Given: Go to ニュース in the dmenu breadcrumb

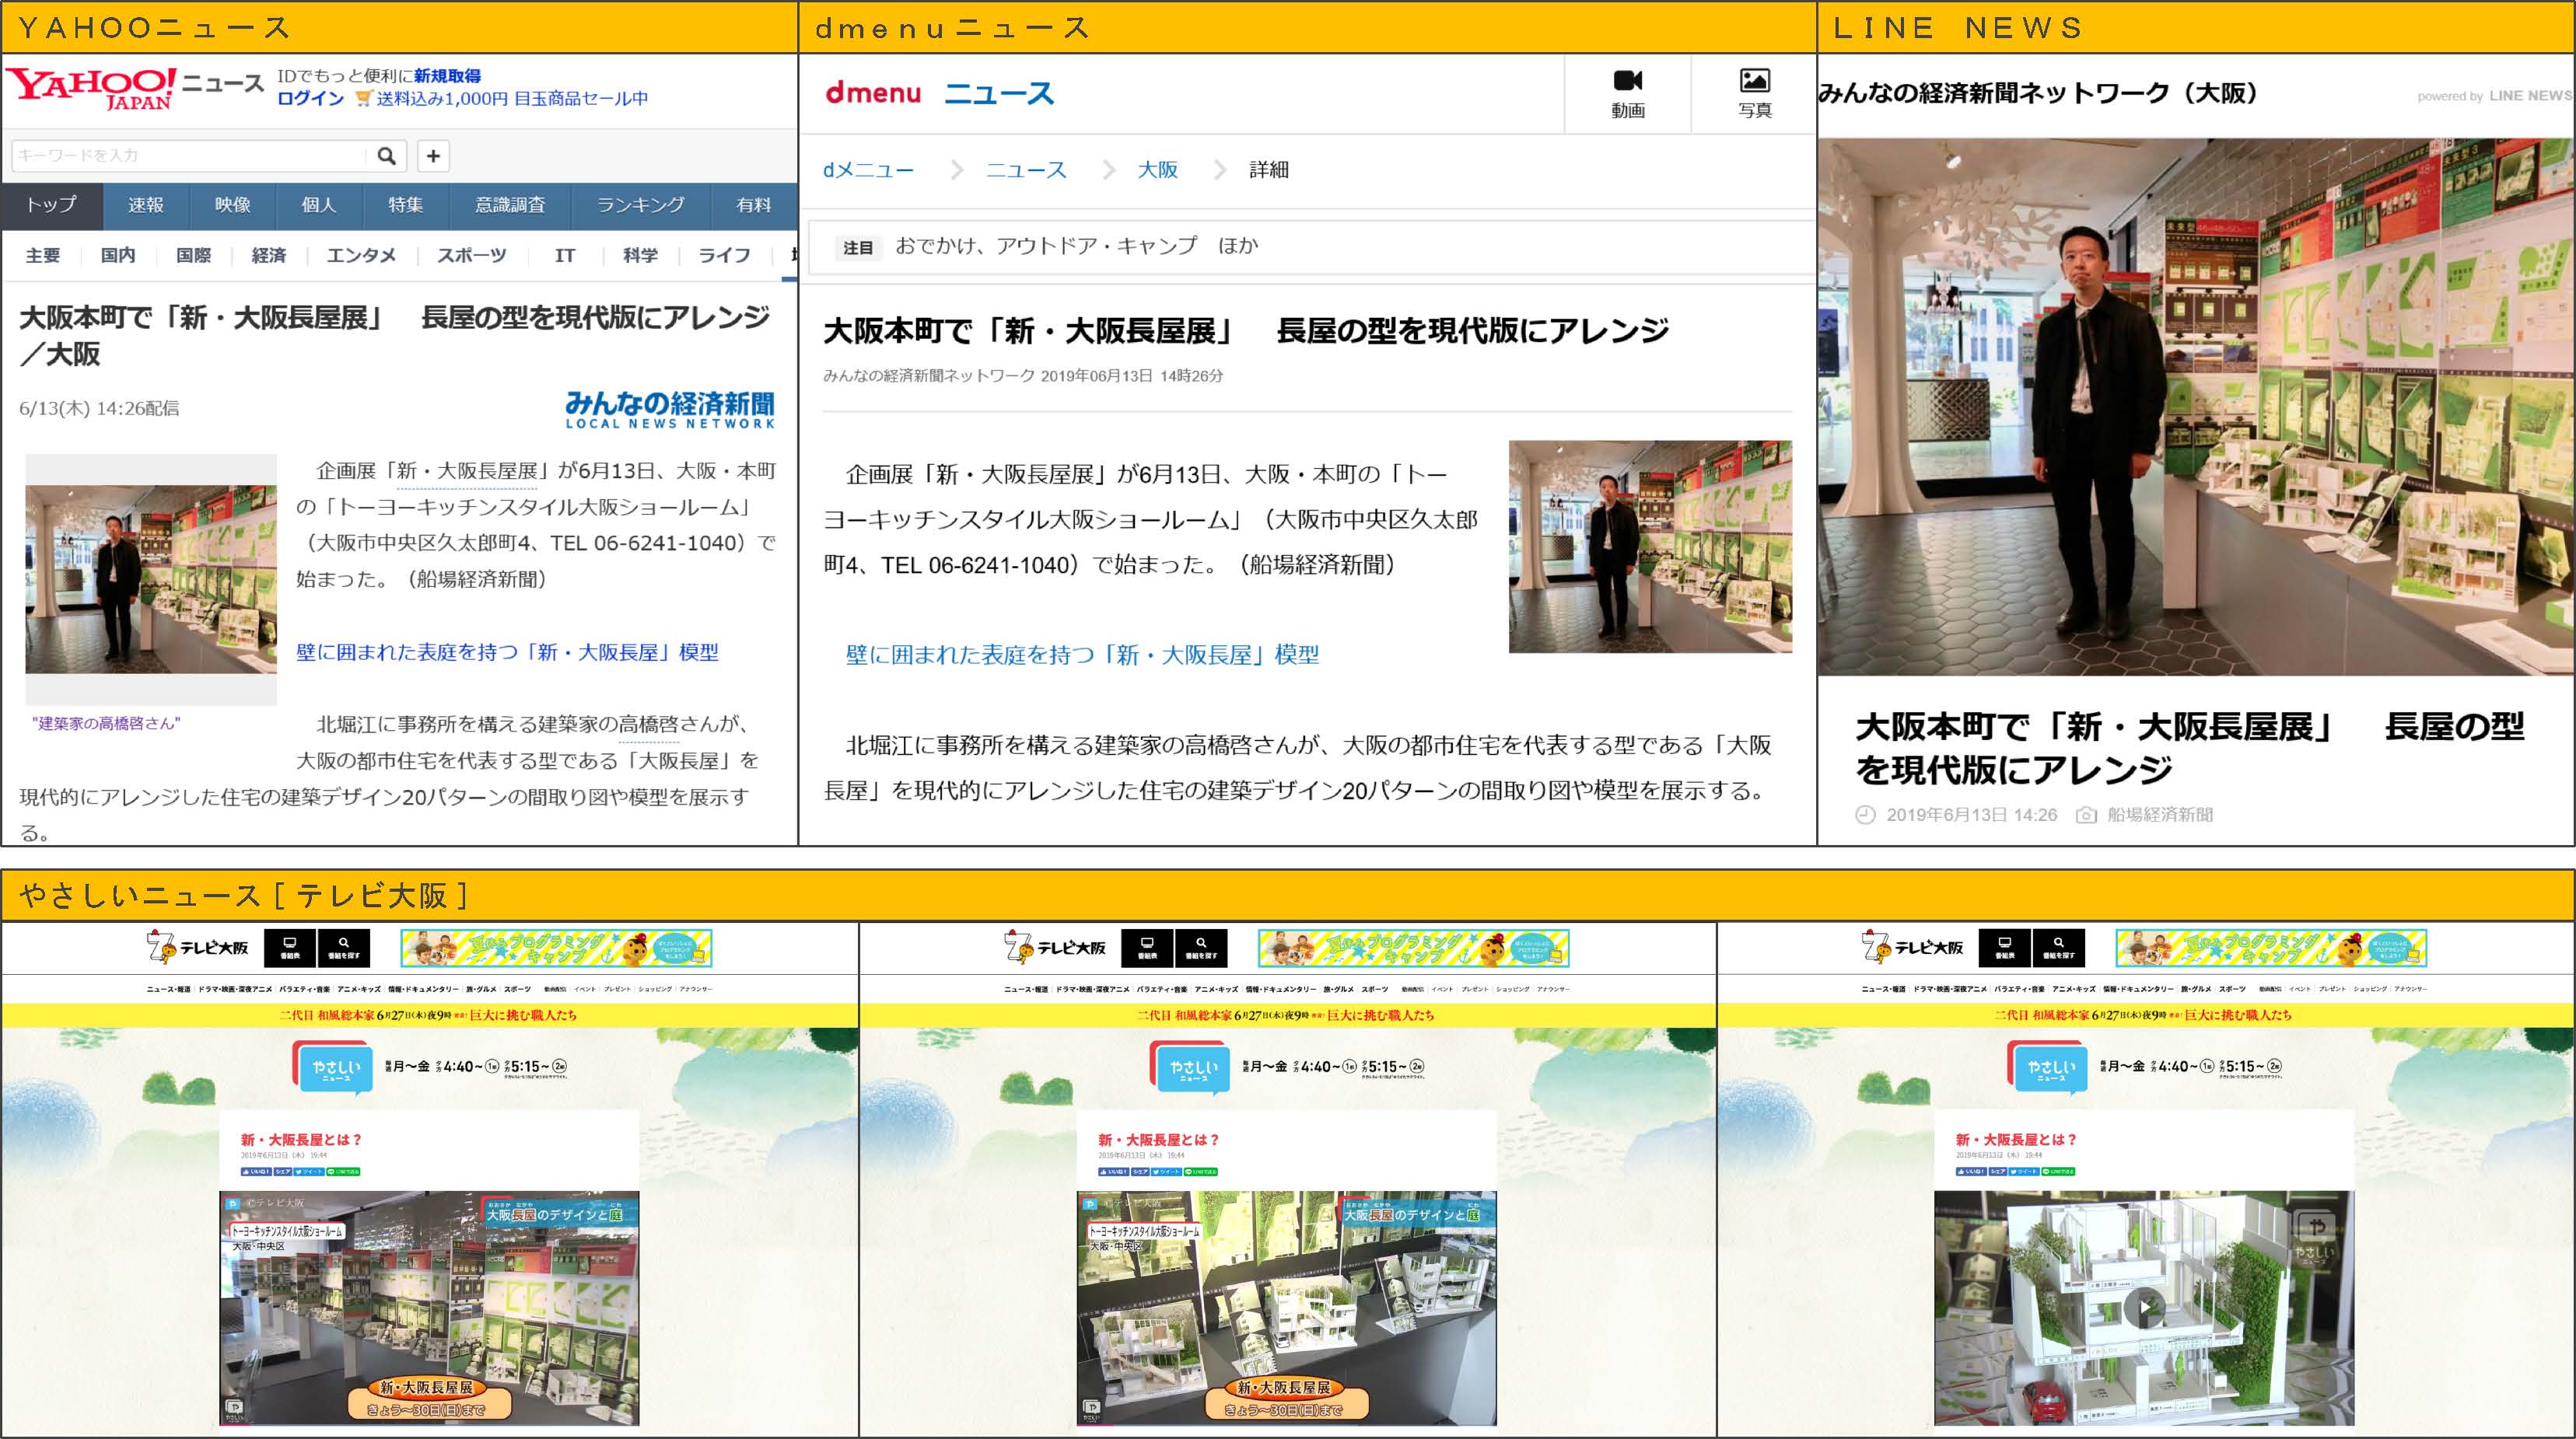Looking at the screenshot, I should [1026, 170].
